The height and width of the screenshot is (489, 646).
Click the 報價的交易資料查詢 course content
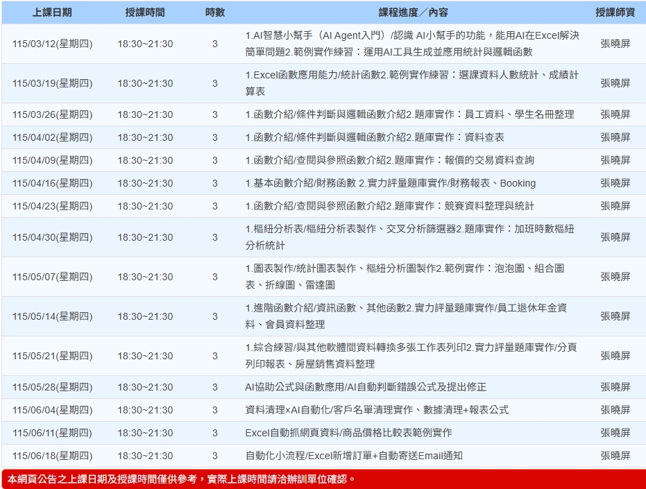click(389, 160)
